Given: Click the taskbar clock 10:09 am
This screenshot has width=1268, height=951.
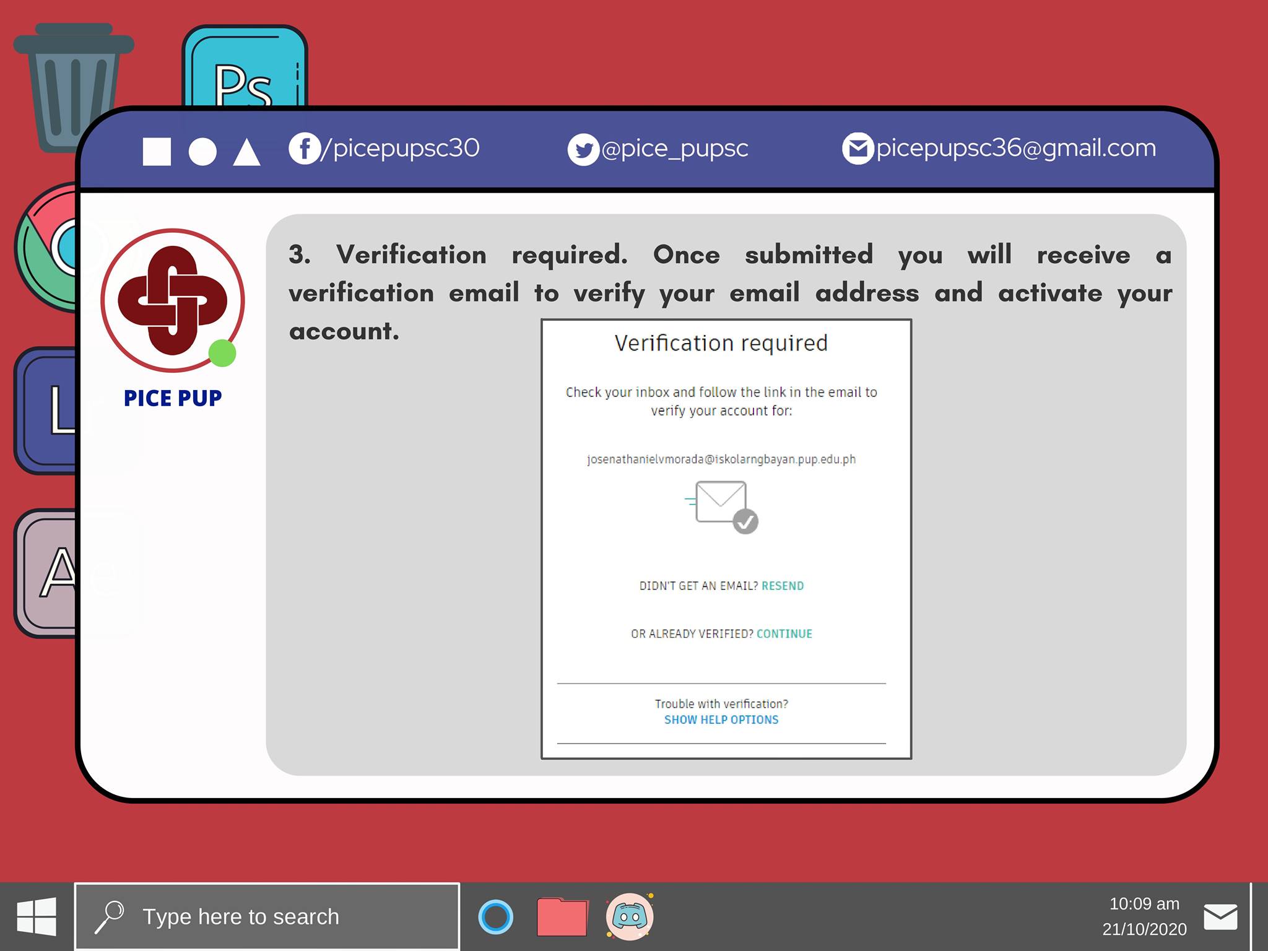Looking at the screenshot, I should (x=1144, y=904).
